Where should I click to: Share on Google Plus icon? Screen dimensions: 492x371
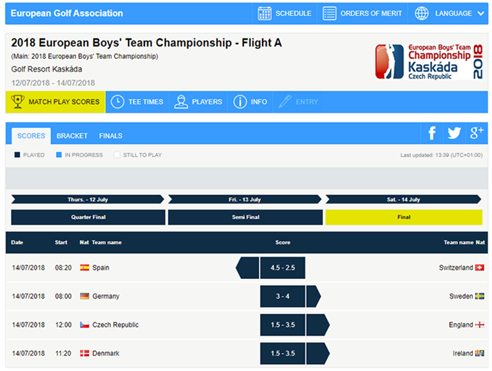476,133
